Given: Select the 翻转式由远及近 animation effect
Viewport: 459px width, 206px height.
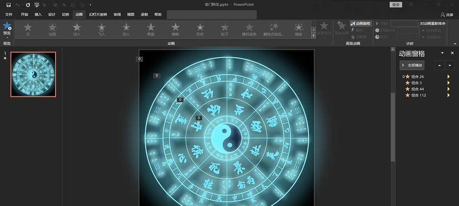Looking at the screenshot, I should [x=274, y=29].
